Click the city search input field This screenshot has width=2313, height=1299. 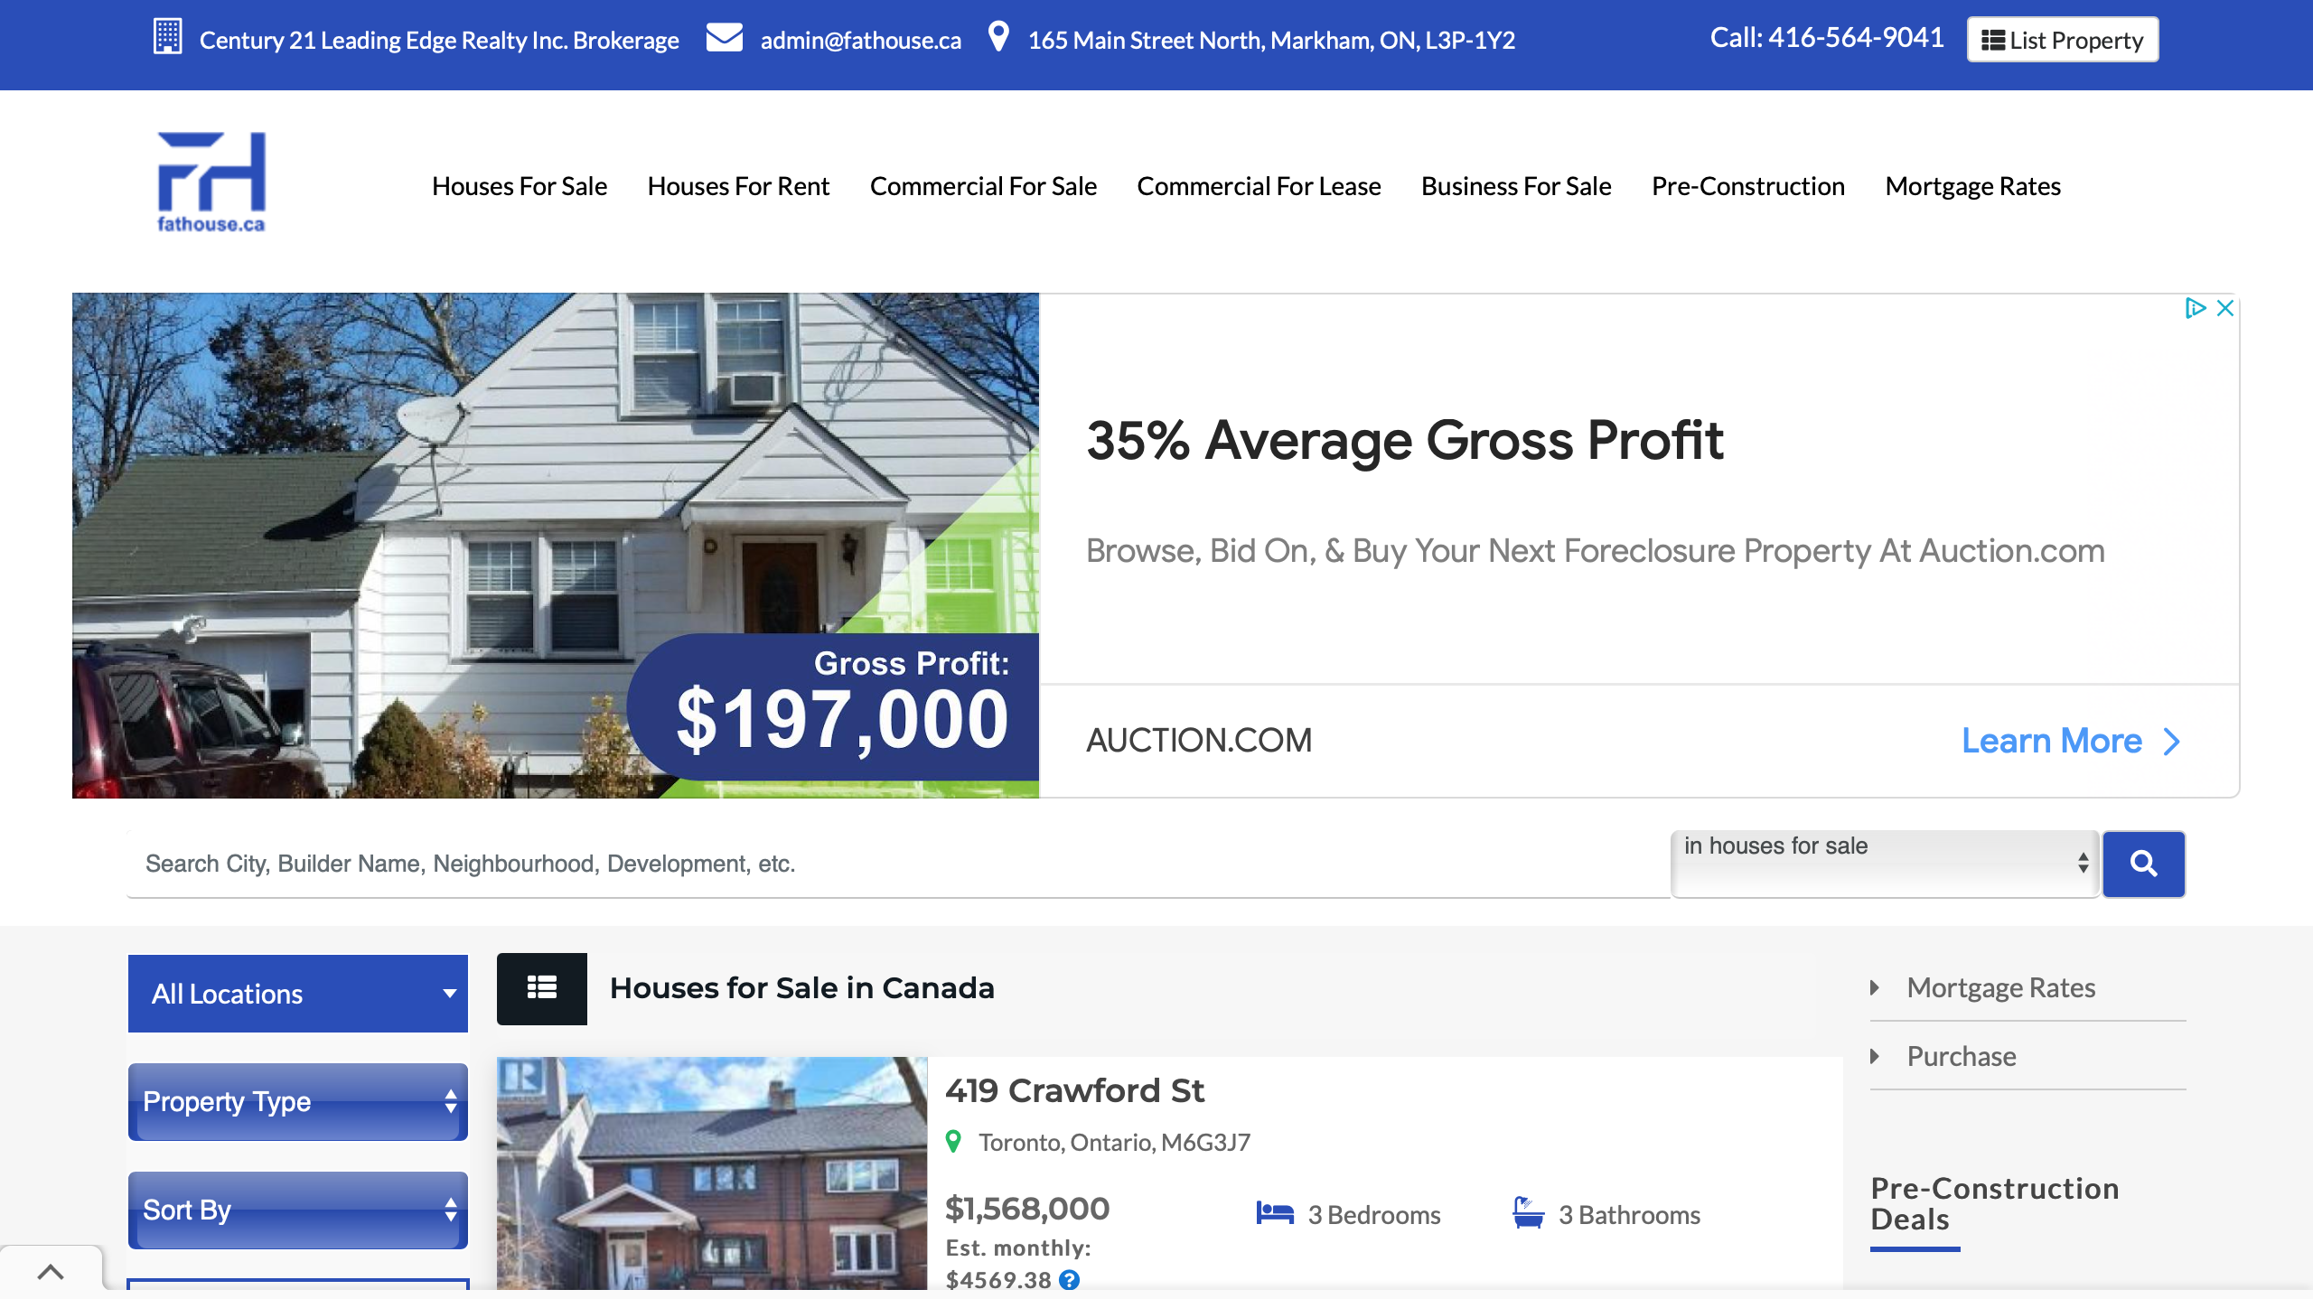point(899,864)
